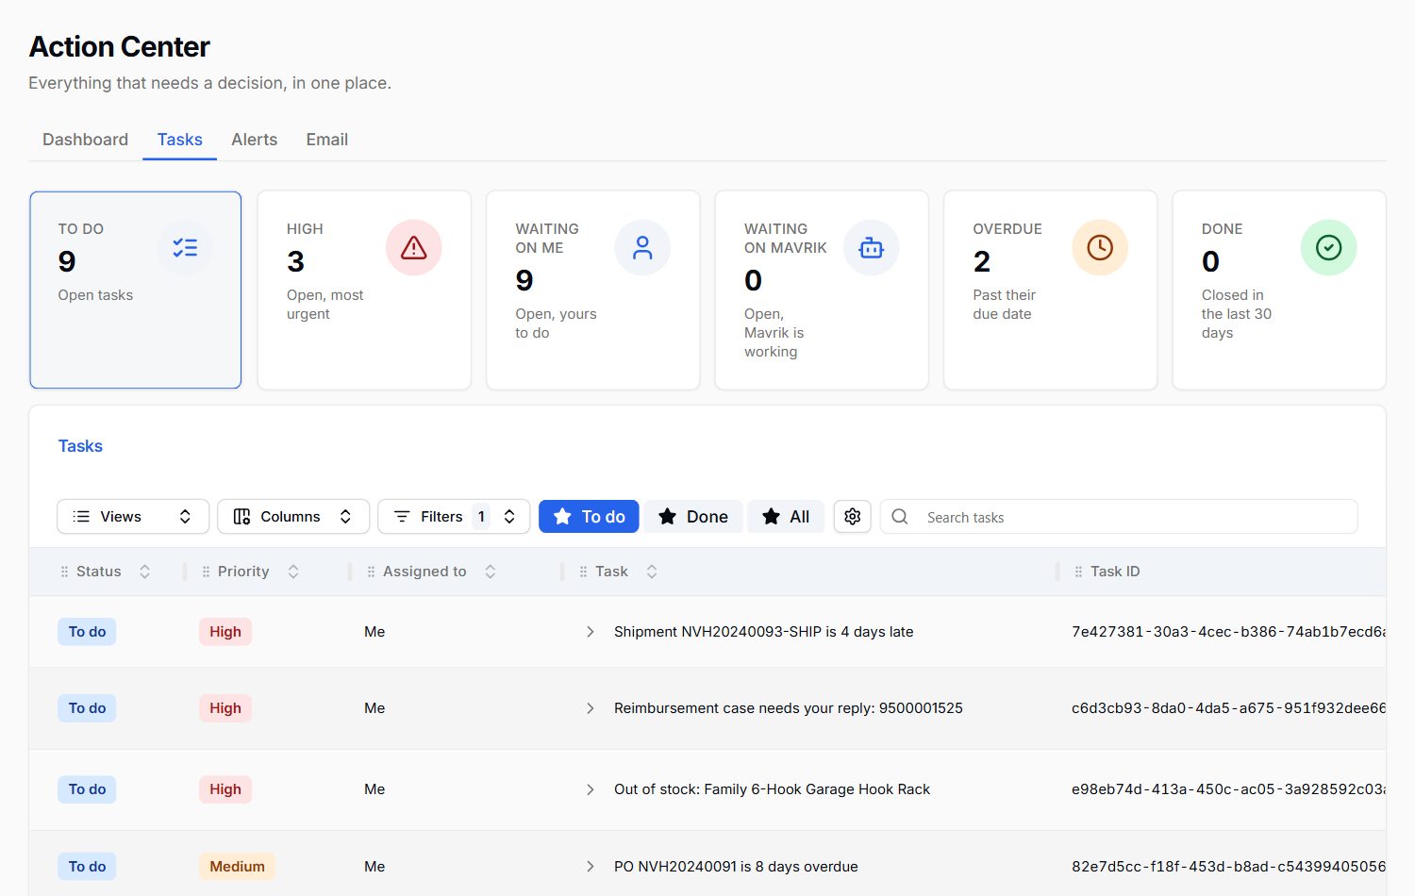Go to the Email tab
Image resolution: width=1415 pixels, height=896 pixels.
(326, 140)
